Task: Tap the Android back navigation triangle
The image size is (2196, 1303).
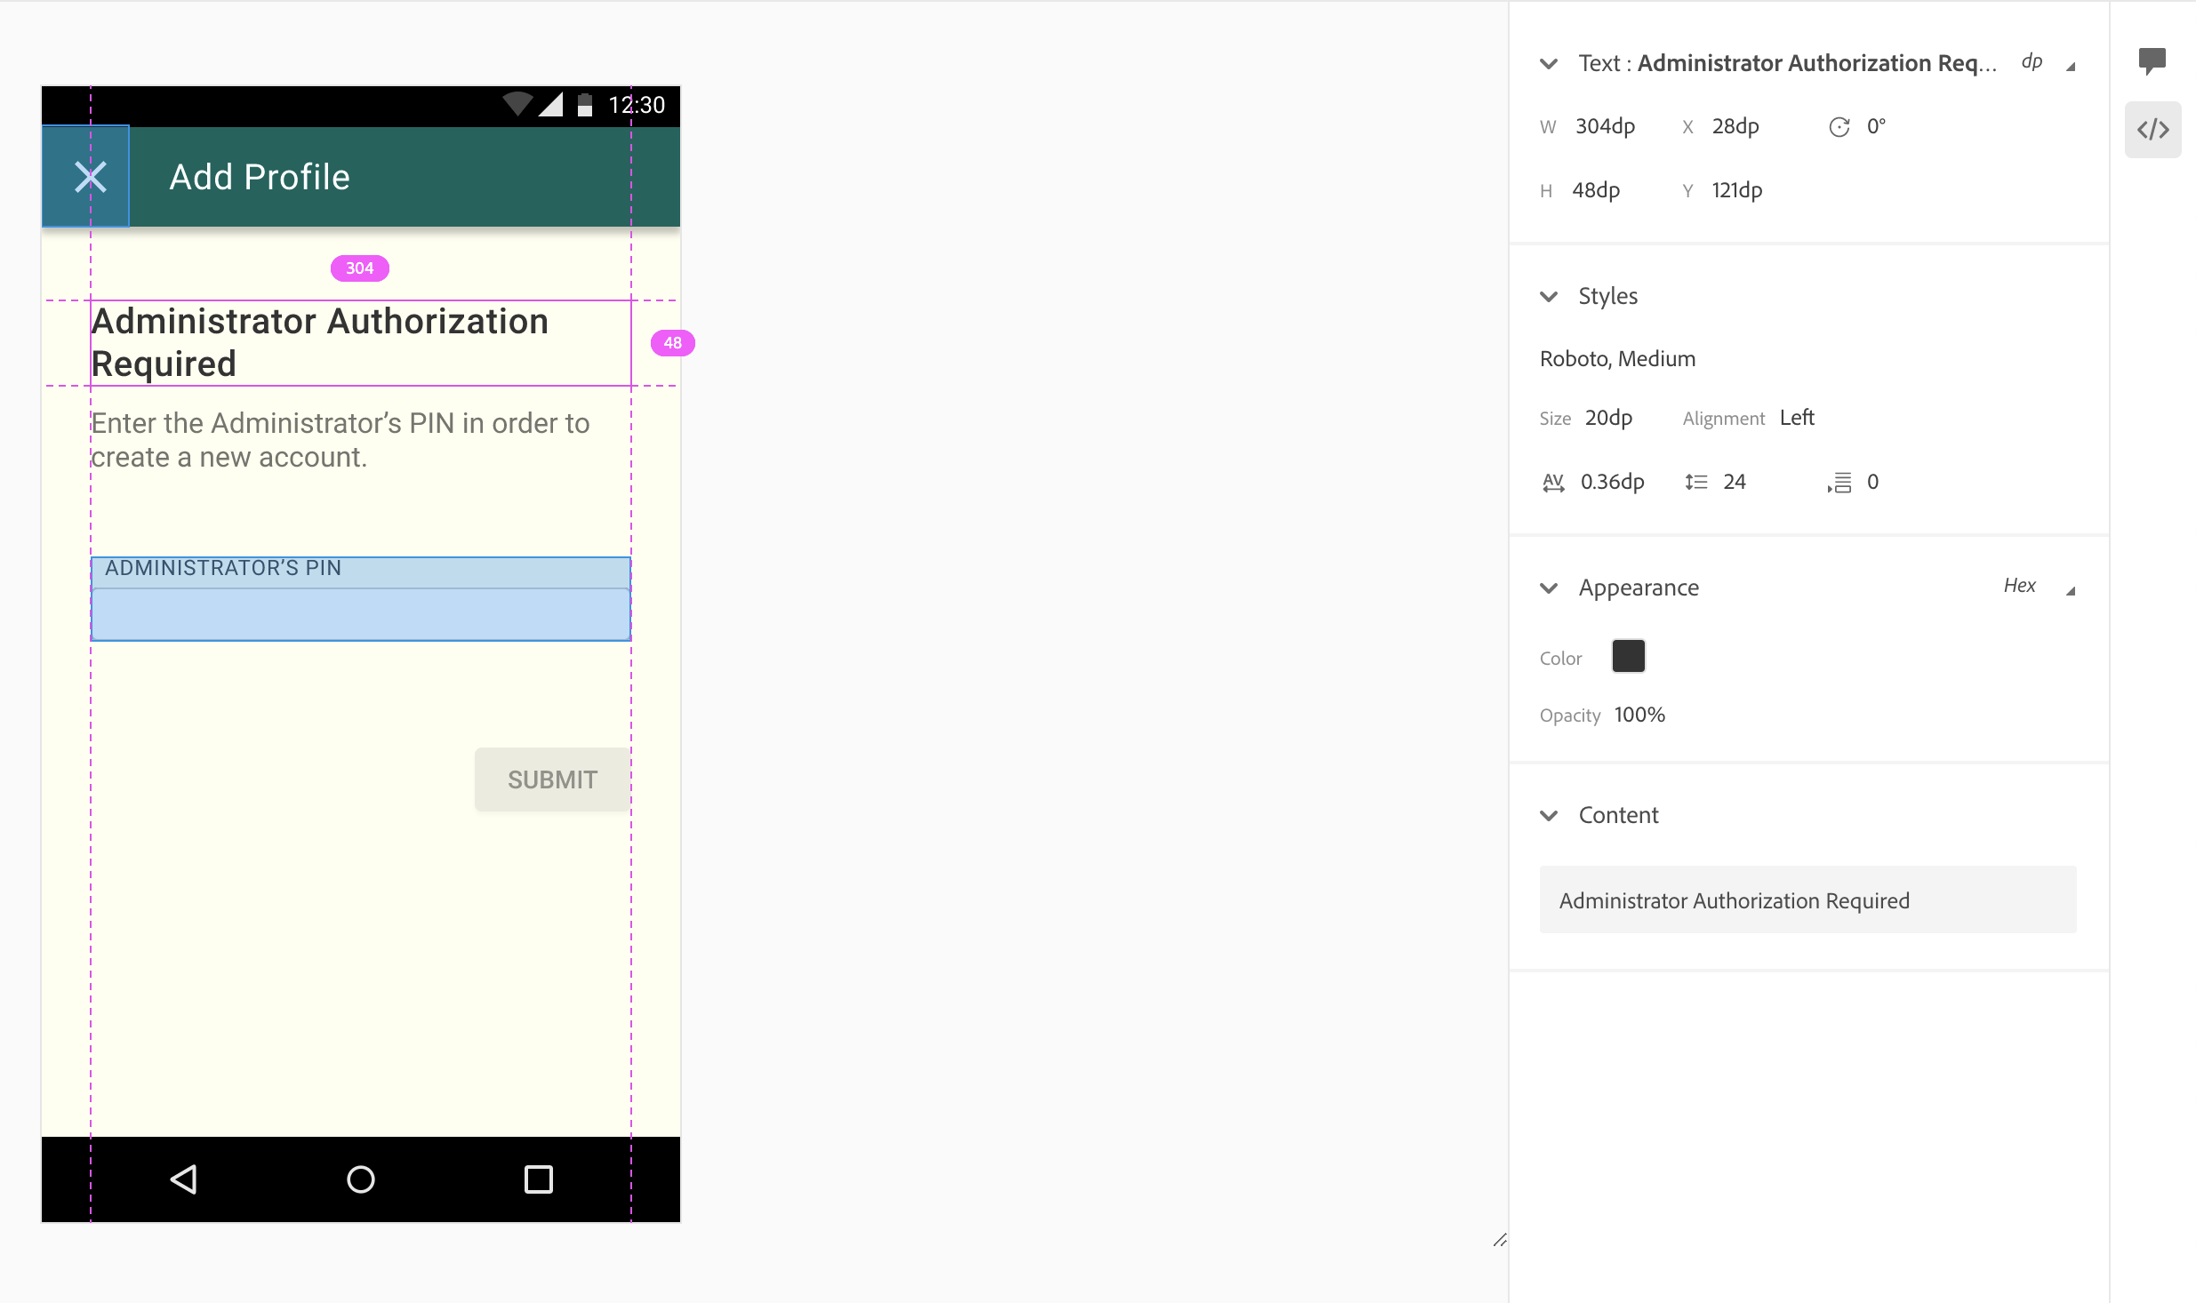Action: tap(183, 1179)
